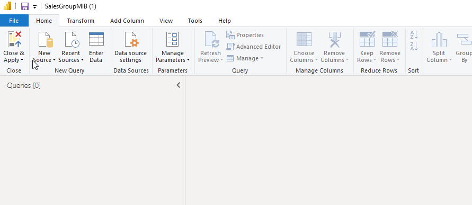The width and height of the screenshot is (472, 205).
Task: Click the Queries [0] pane header
Action: tap(24, 85)
